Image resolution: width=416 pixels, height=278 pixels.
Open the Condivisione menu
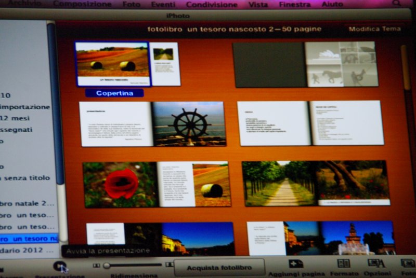click(x=212, y=5)
